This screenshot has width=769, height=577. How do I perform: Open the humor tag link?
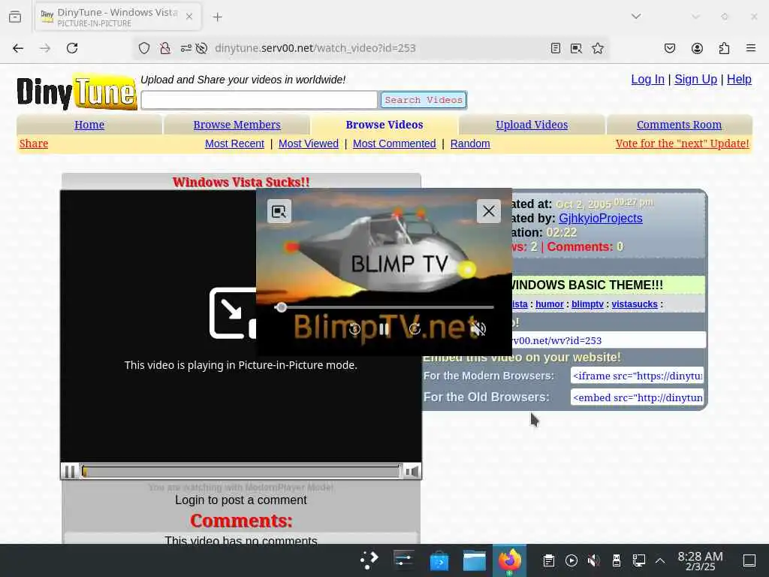(x=549, y=304)
